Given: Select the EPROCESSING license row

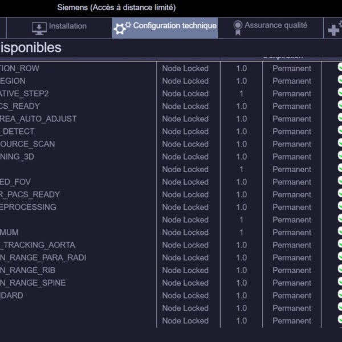Looking at the screenshot, I should click(171, 207).
